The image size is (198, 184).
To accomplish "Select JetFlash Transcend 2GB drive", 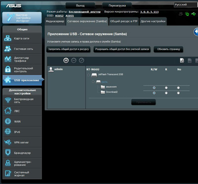I will [110, 74].
